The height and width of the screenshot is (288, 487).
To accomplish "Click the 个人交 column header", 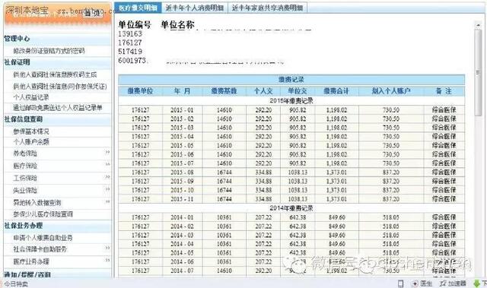I will coord(263,91).
